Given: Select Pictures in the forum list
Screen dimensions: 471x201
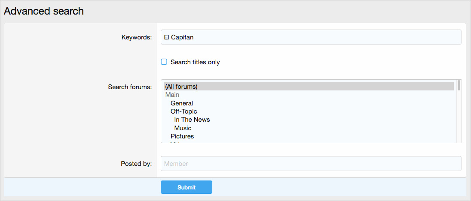Looking at the screenshot, I should (309, 136).
